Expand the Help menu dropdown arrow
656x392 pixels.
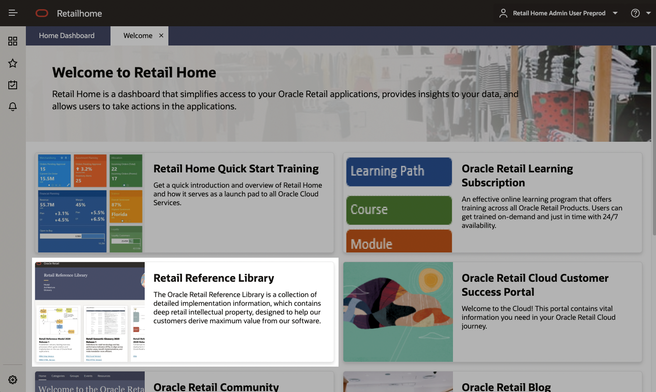point(649,13)
